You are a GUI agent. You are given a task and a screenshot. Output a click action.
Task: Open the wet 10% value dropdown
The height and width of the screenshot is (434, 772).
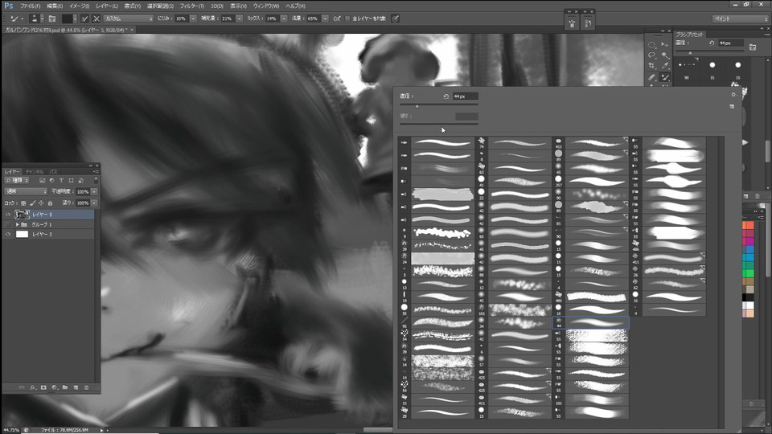pyautogui.click(x=193, y=18)
